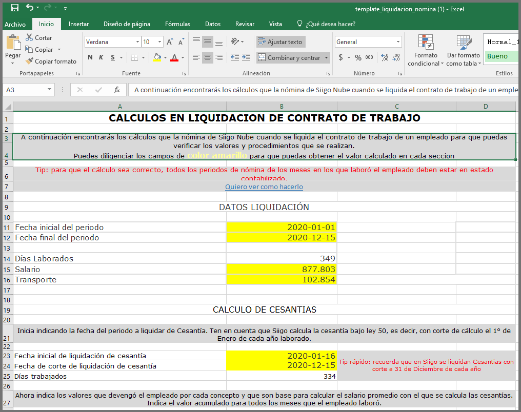Click the Save icon in quick access toolbar

point(15,8)
